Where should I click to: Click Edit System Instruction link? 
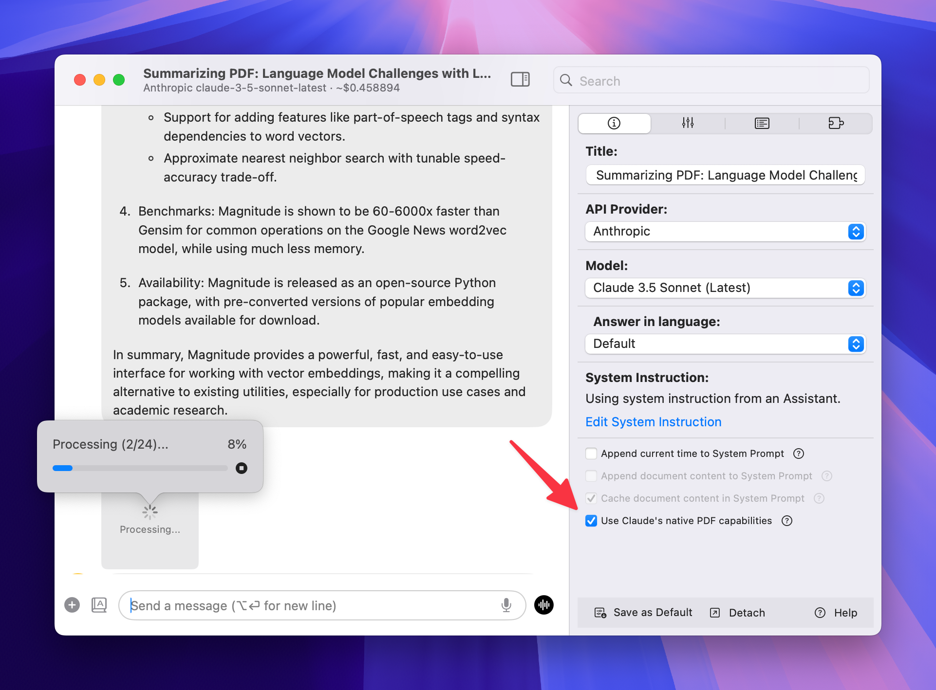pos(653,422)
